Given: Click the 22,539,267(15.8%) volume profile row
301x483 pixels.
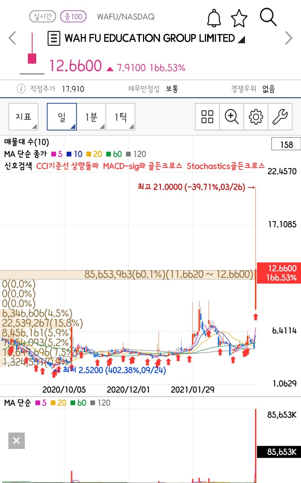Looking at the screenshot, I should click(42, 323).
